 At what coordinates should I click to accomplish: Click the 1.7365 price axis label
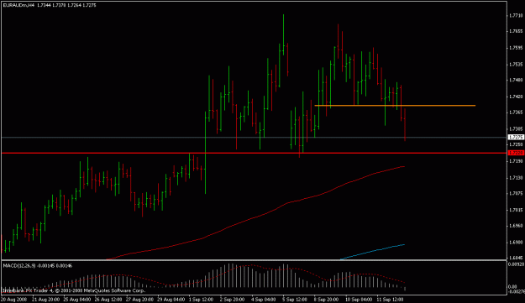coord(516,112)
